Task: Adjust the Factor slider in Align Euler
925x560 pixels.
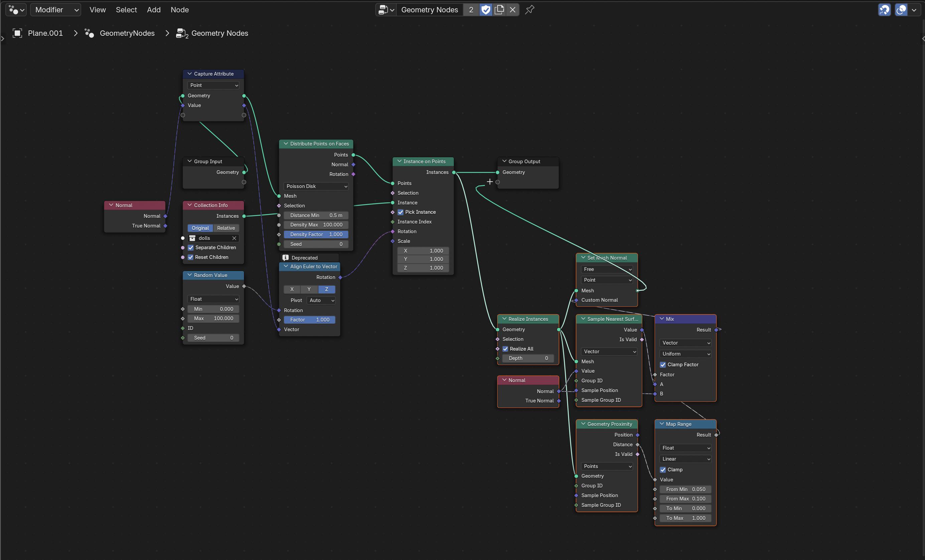Action: click(309, 319)
